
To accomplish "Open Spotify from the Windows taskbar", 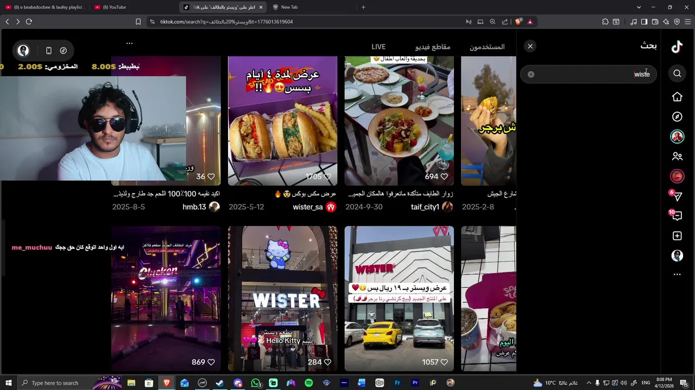I will (x=308, y=383).
